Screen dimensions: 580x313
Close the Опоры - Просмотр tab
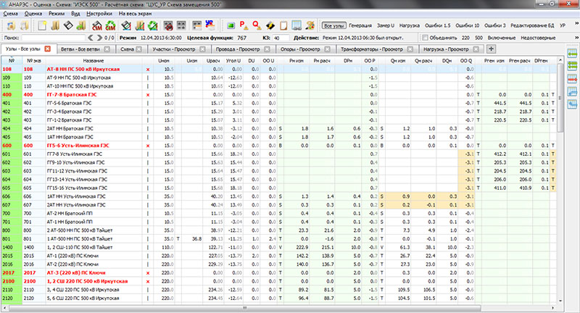(328, 49)
